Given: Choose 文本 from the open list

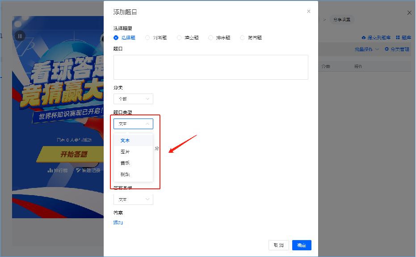Looking at the screenshot, I should coord(133,141).
